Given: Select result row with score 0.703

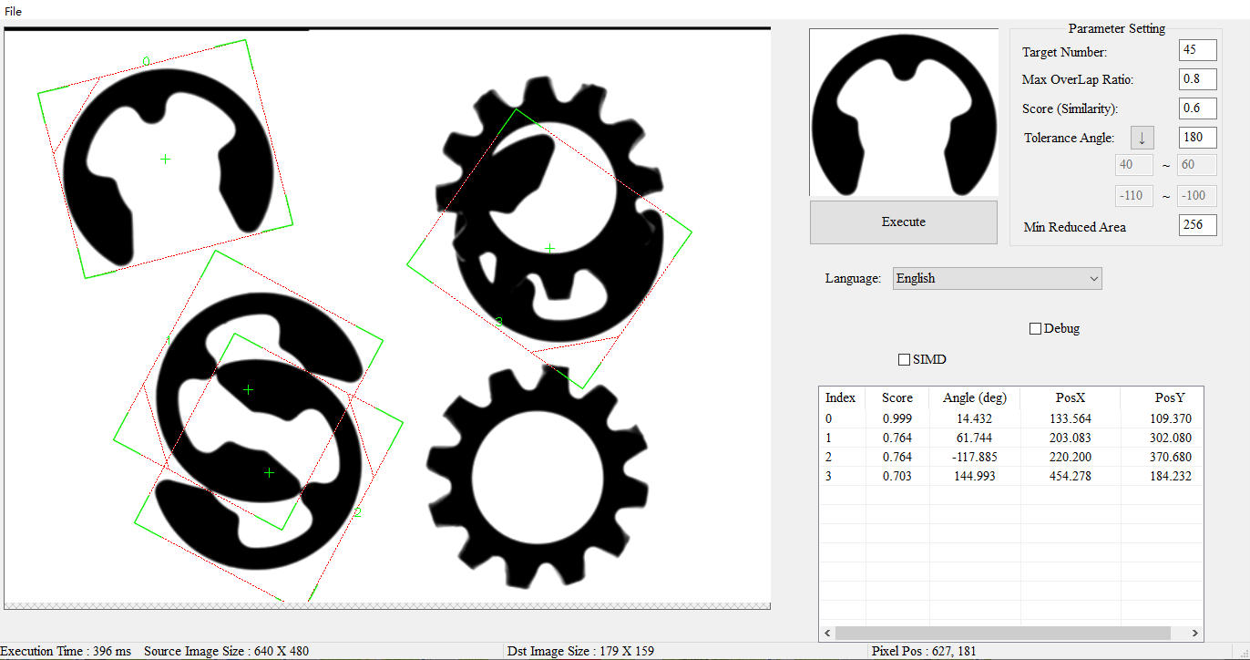Looking at the screenshot, I should pyautogui.click(x=1011, y=476).
